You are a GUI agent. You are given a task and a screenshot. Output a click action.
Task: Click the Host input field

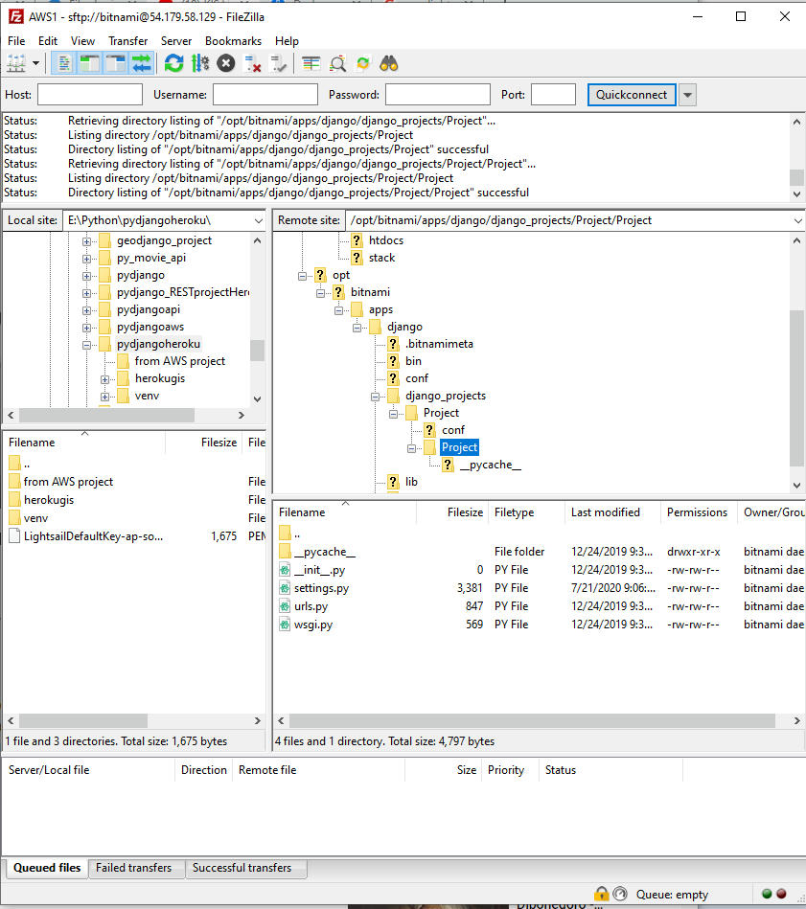[x=90, y=95]
